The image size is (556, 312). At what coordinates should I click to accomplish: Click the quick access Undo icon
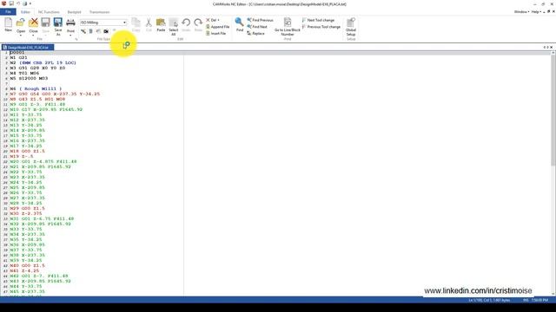click(18, 3)
